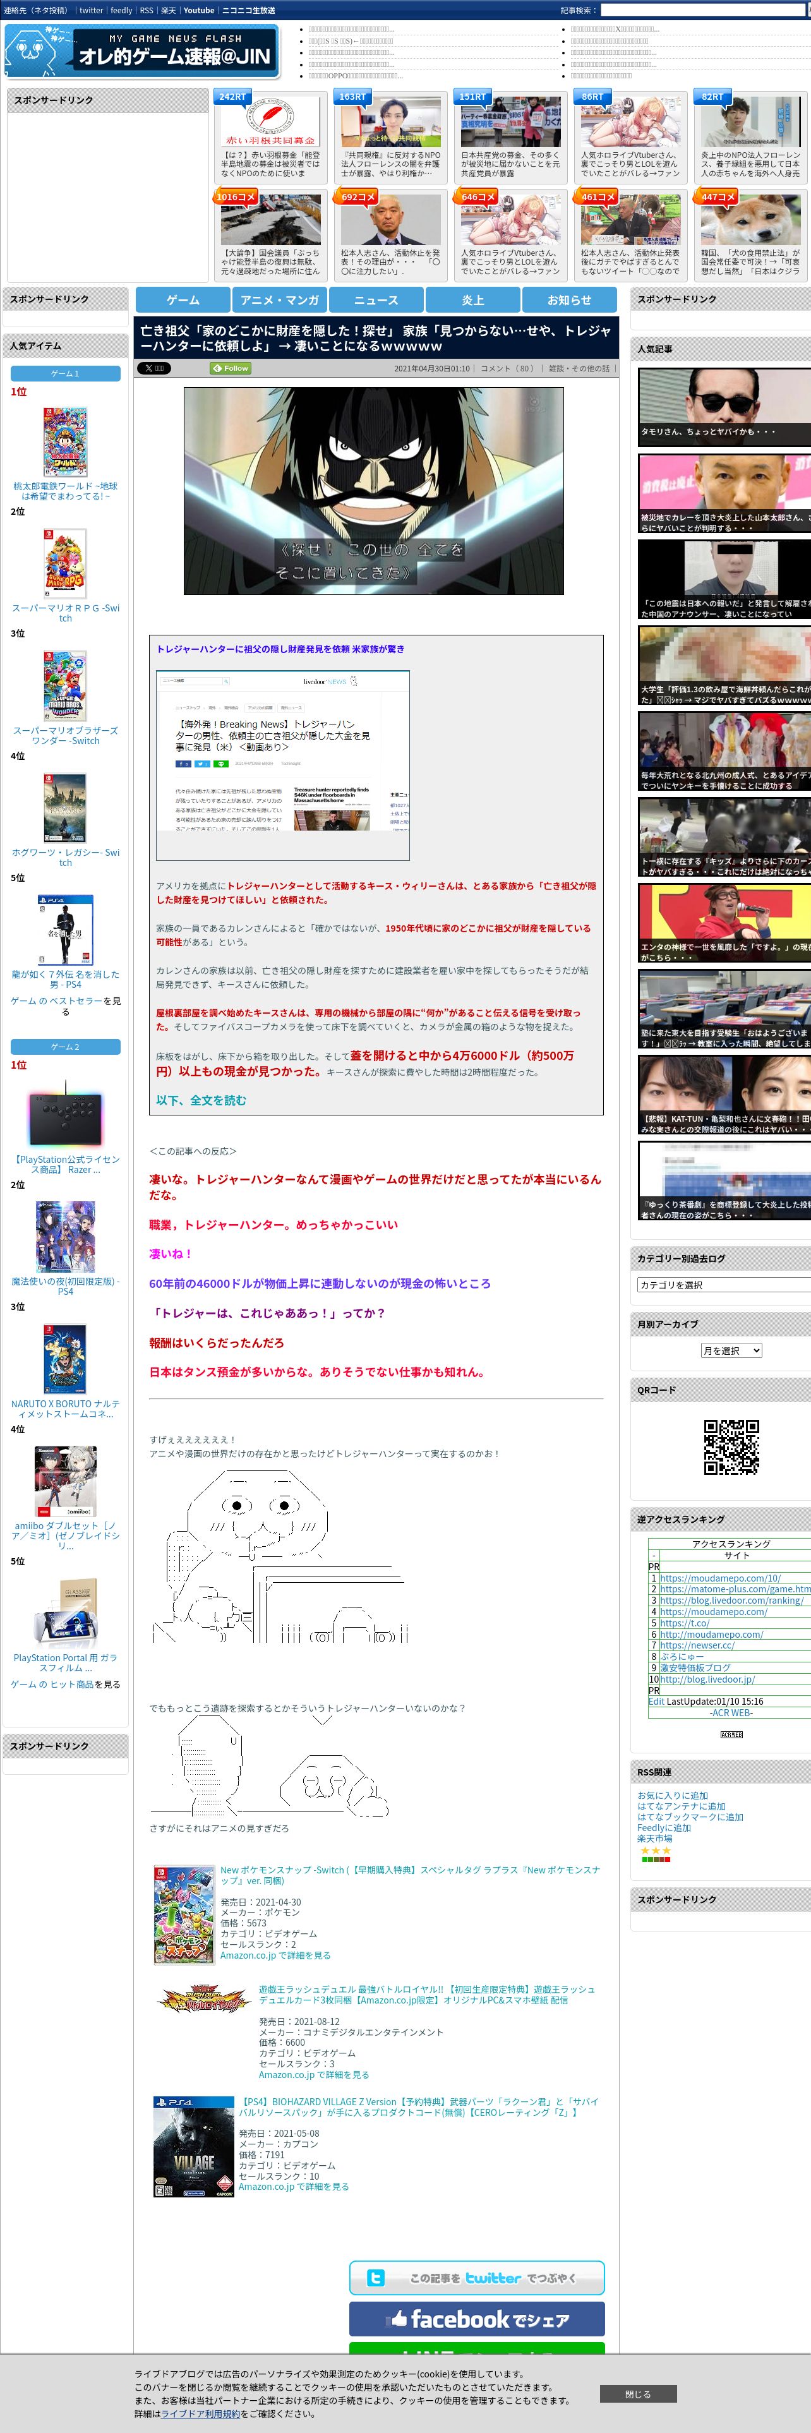Open 魔法使いの夜 PS4 product link

coord(65,1287)
